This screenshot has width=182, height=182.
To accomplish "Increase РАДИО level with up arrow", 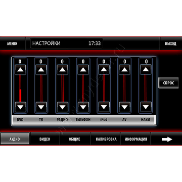I will [x=62, y=70].
